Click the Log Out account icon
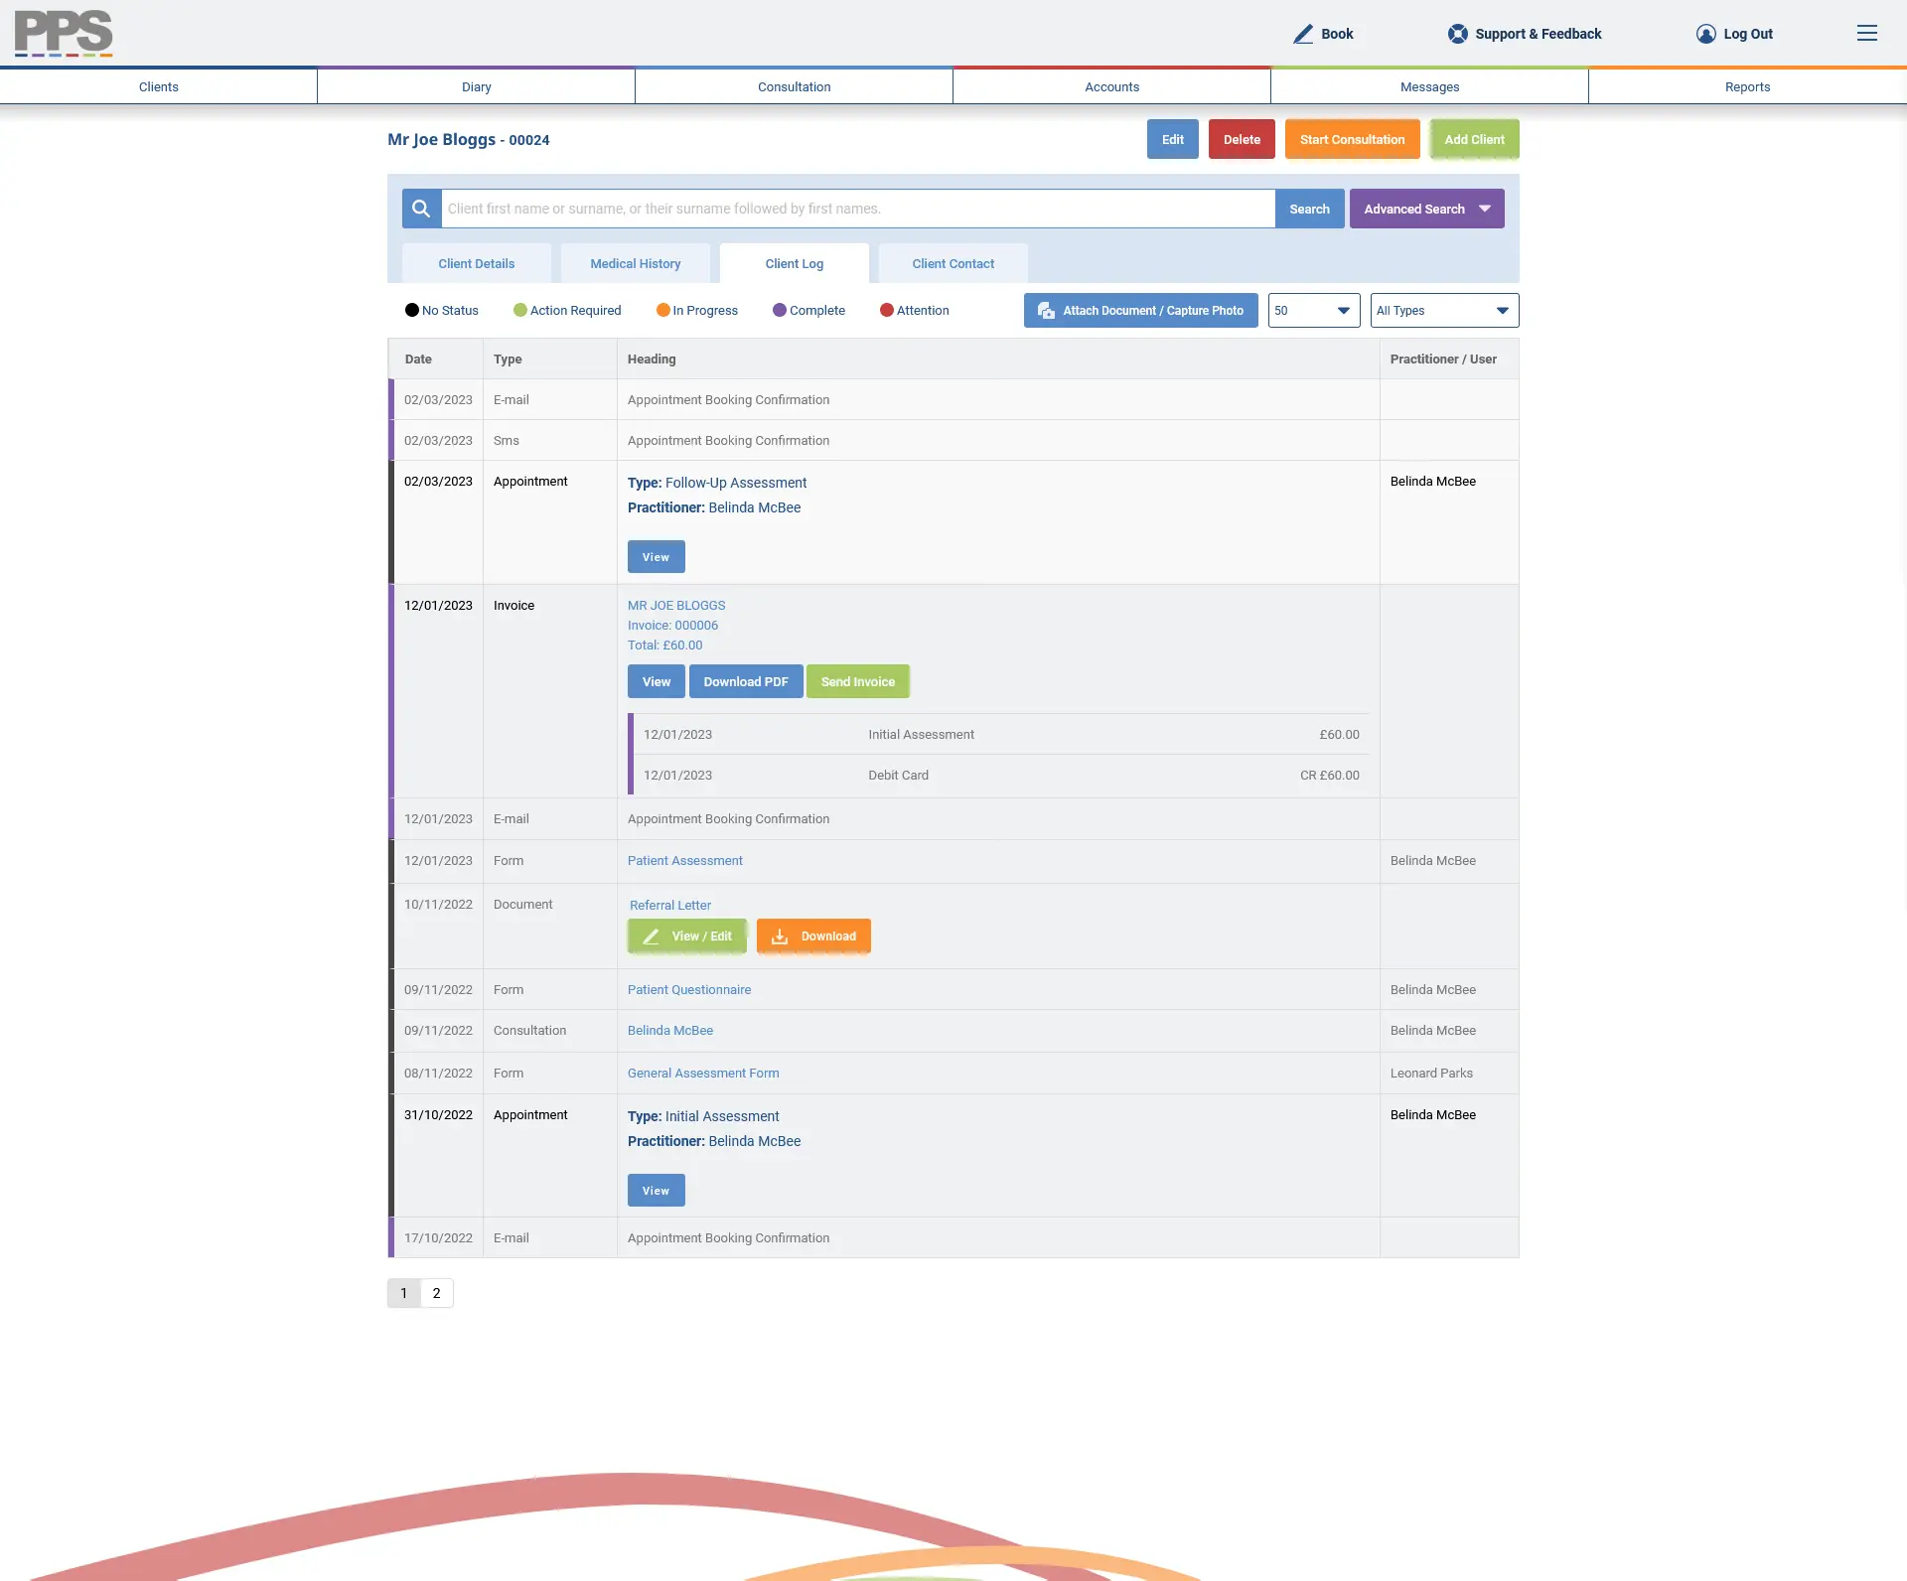1907x1581 pixels. (x=1704, y=34)
